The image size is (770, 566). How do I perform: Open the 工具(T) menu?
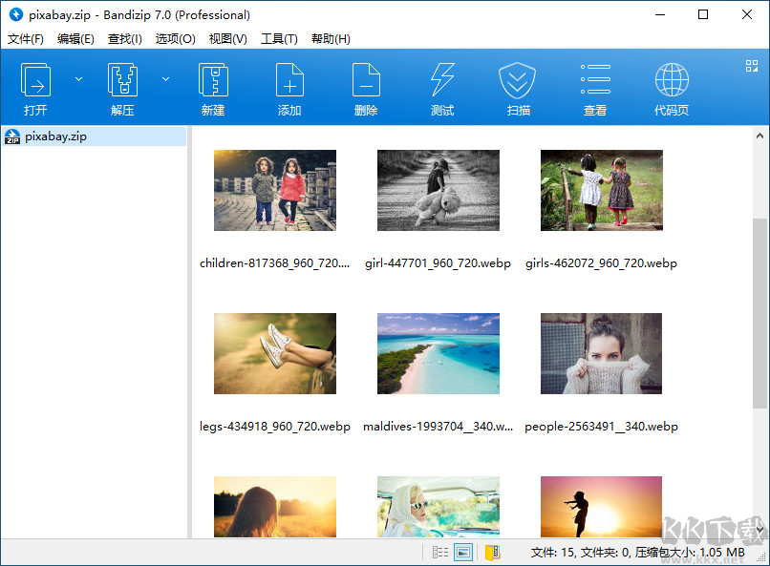point(278,38)
